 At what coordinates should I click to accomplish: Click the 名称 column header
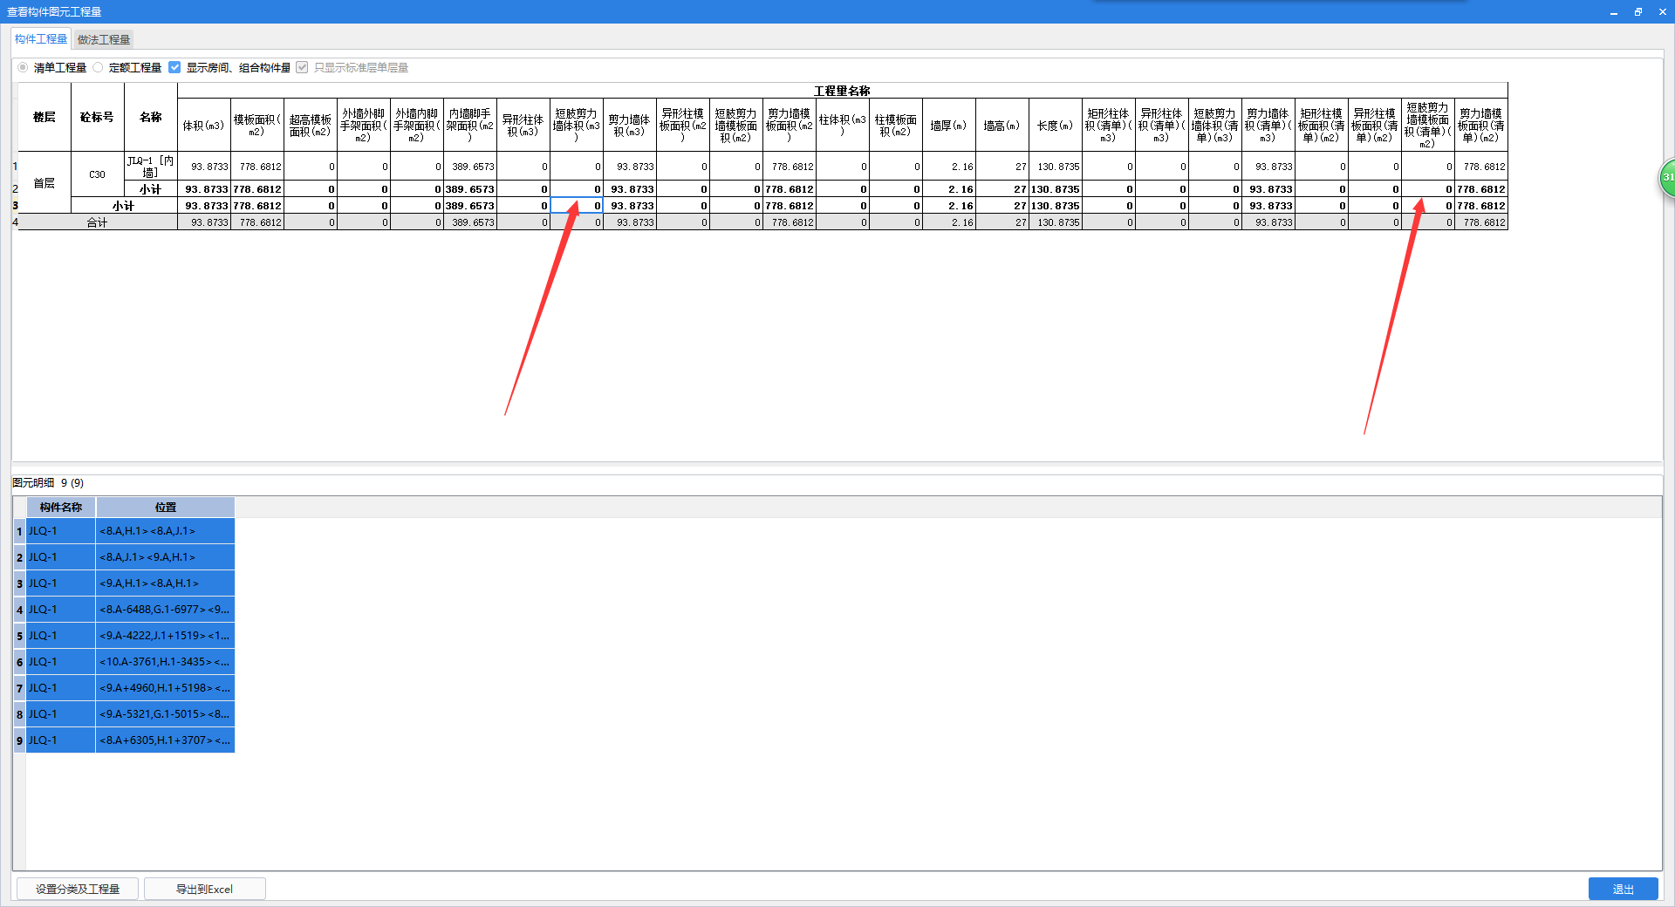(151, 117)
